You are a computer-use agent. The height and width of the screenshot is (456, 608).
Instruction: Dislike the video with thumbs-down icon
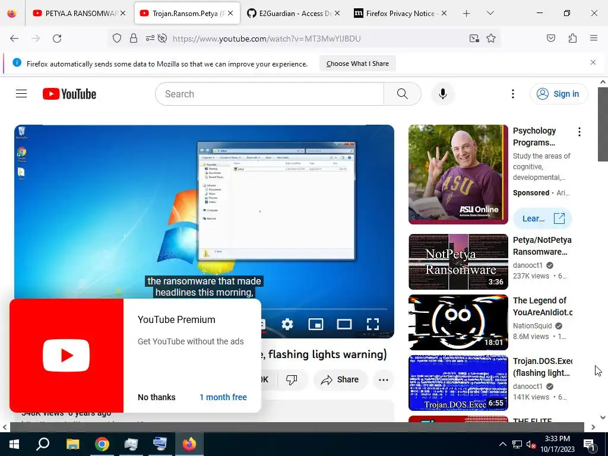[292, 379]
